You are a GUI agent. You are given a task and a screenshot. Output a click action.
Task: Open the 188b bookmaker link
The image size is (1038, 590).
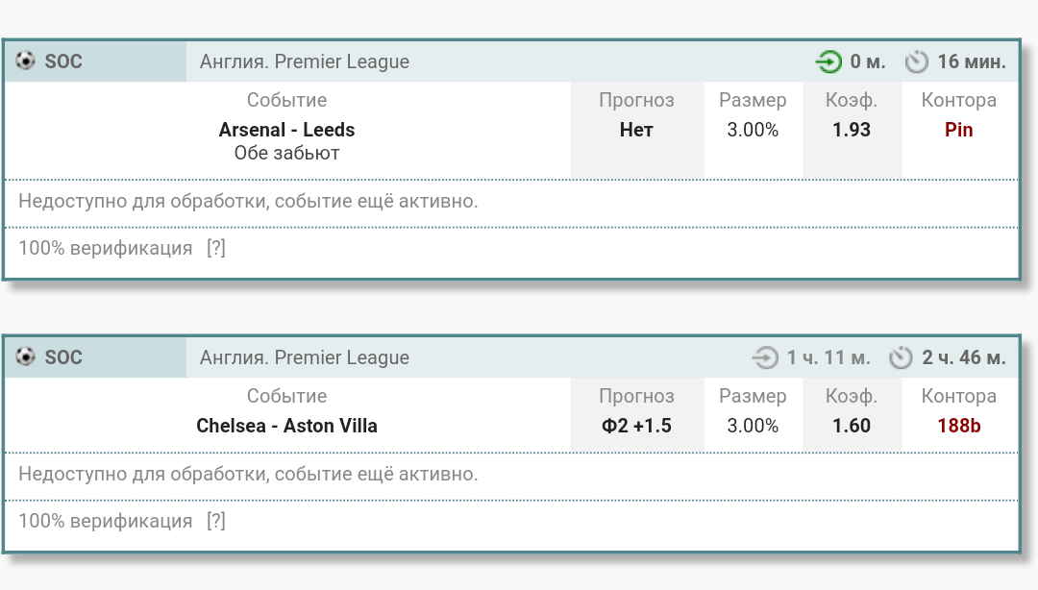[x=958, y=426]
